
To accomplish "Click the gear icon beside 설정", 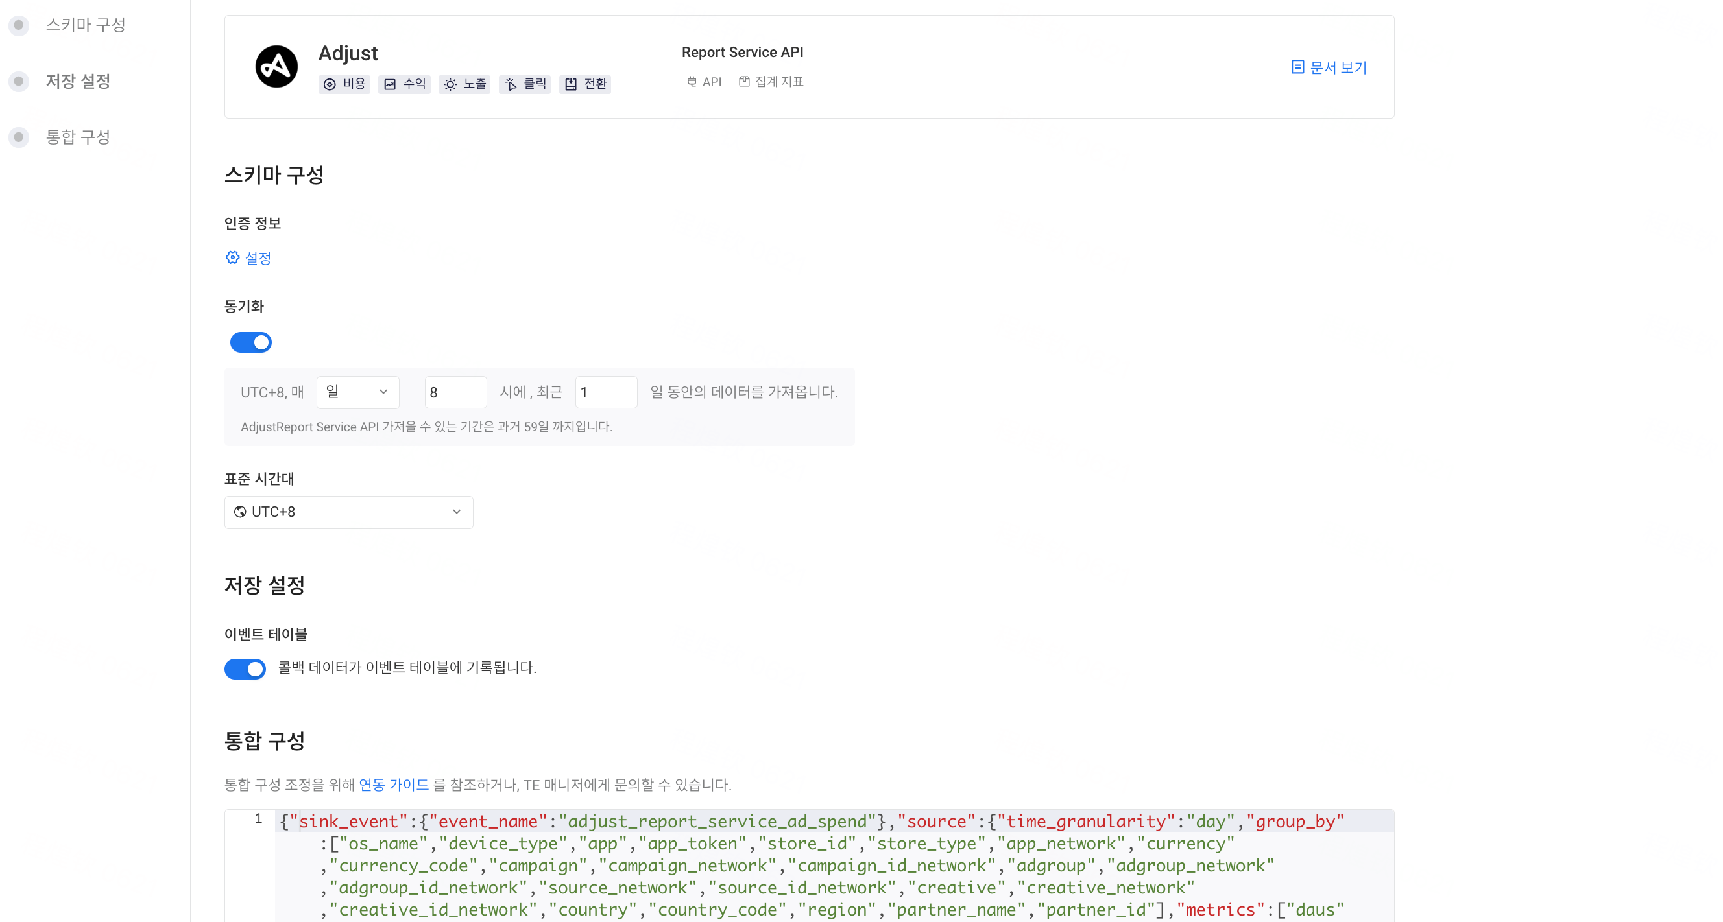I will [x=232, y=257].
